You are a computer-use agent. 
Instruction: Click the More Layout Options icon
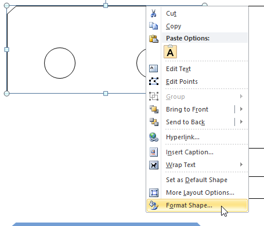pyautogui.click(x=154, y=192)
